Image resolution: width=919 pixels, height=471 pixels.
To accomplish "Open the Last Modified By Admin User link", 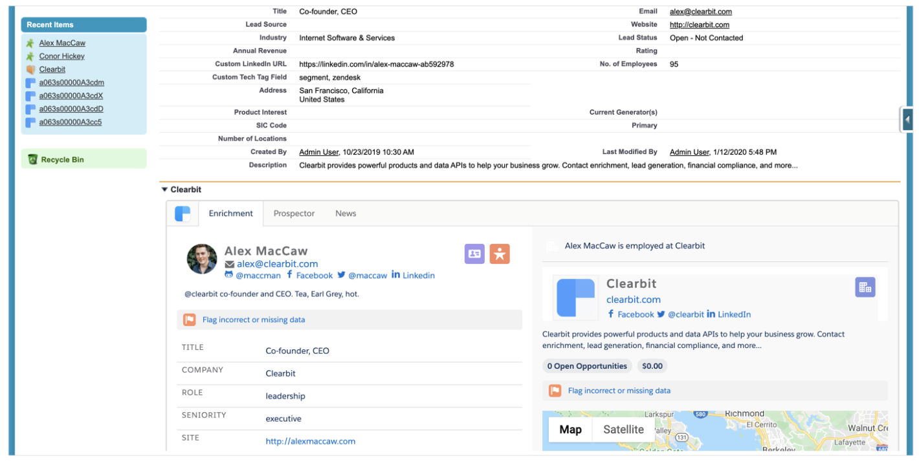I will [x=689, y=152].
